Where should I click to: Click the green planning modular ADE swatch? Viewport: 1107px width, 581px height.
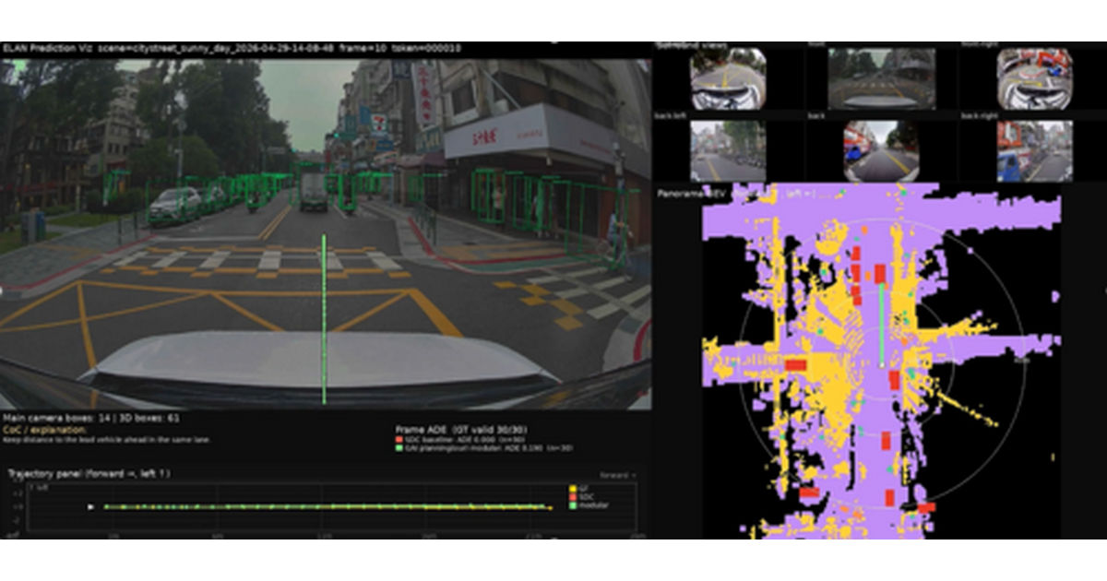click(x=398, y=446)
